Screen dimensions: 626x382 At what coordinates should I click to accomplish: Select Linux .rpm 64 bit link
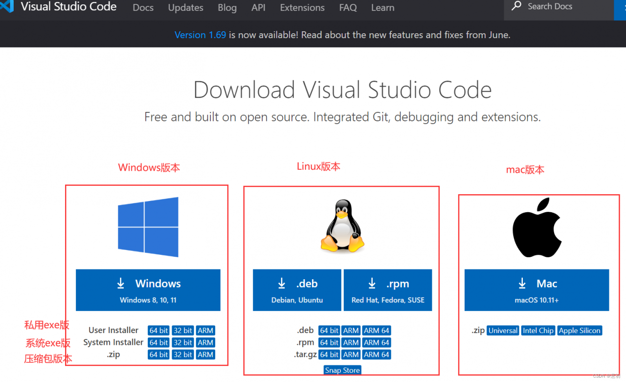329,342
